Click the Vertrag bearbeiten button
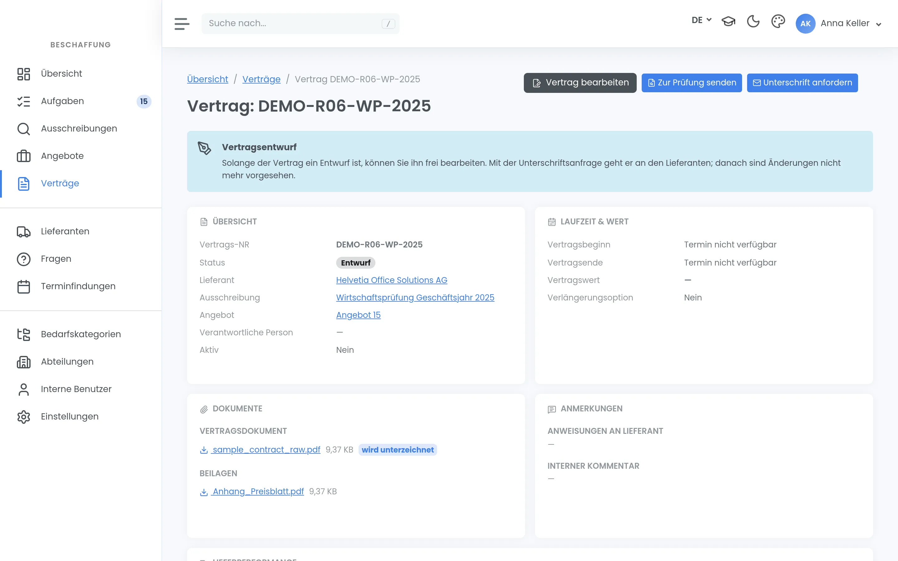This screenshot has width=898, height=561. pos(580,82)
